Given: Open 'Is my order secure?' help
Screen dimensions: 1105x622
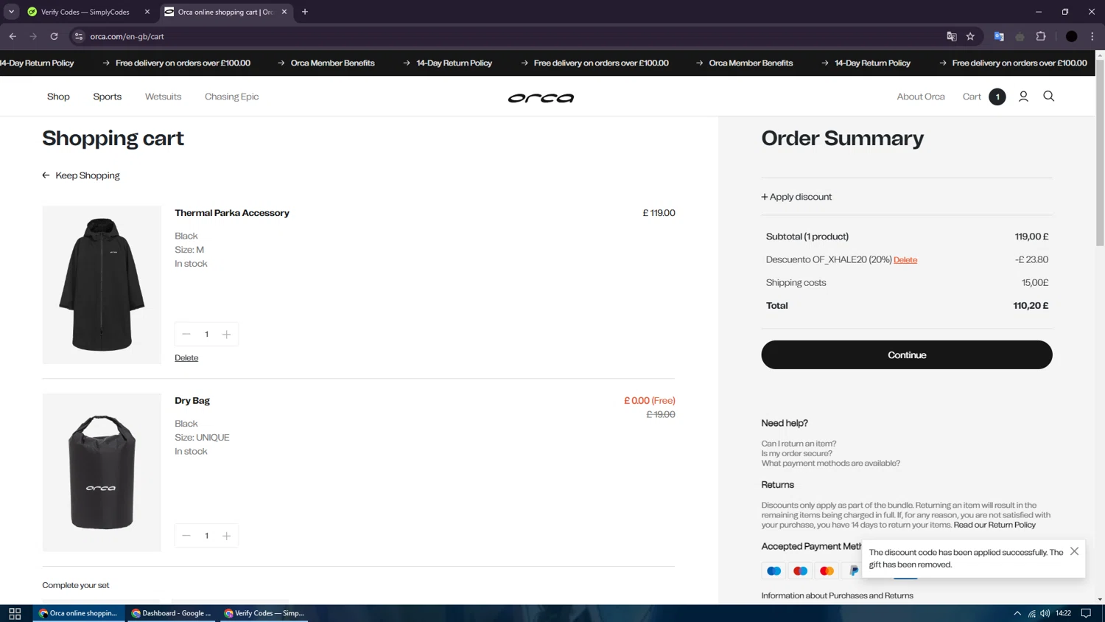Looking at the screenshot, I should 796,453.
